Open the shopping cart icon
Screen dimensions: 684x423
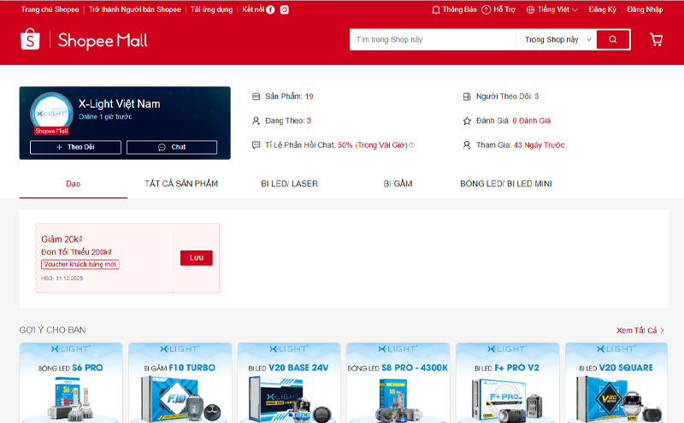656,39
